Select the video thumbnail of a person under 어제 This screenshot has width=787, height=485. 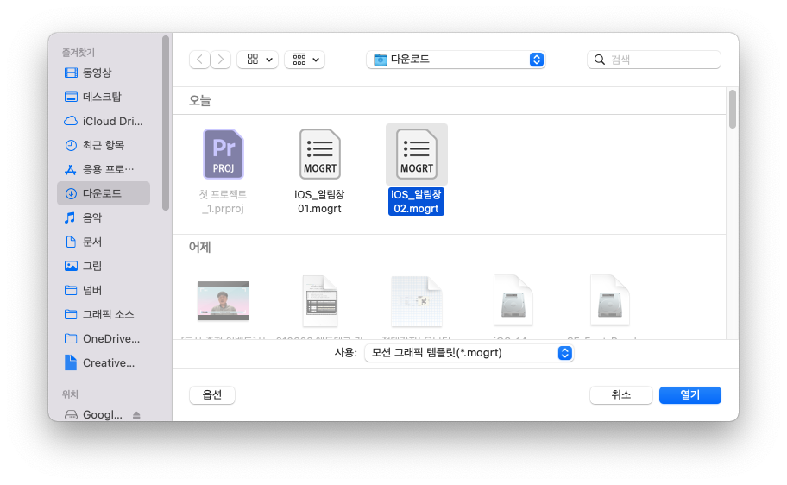pyautogui.click(x=223, y=300)
